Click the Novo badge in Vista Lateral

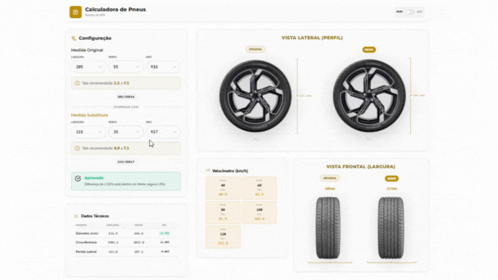(369, 49)
